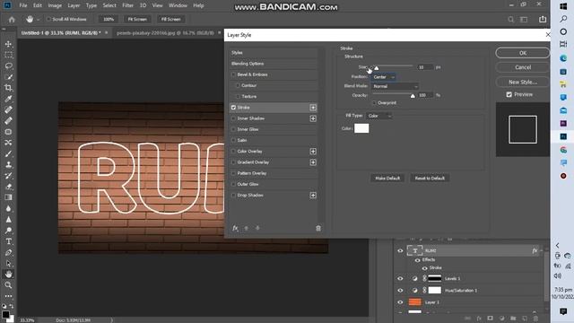Screen dimensions: 574x323
Task: Select the Gradient tool
Action: point(8,197)
